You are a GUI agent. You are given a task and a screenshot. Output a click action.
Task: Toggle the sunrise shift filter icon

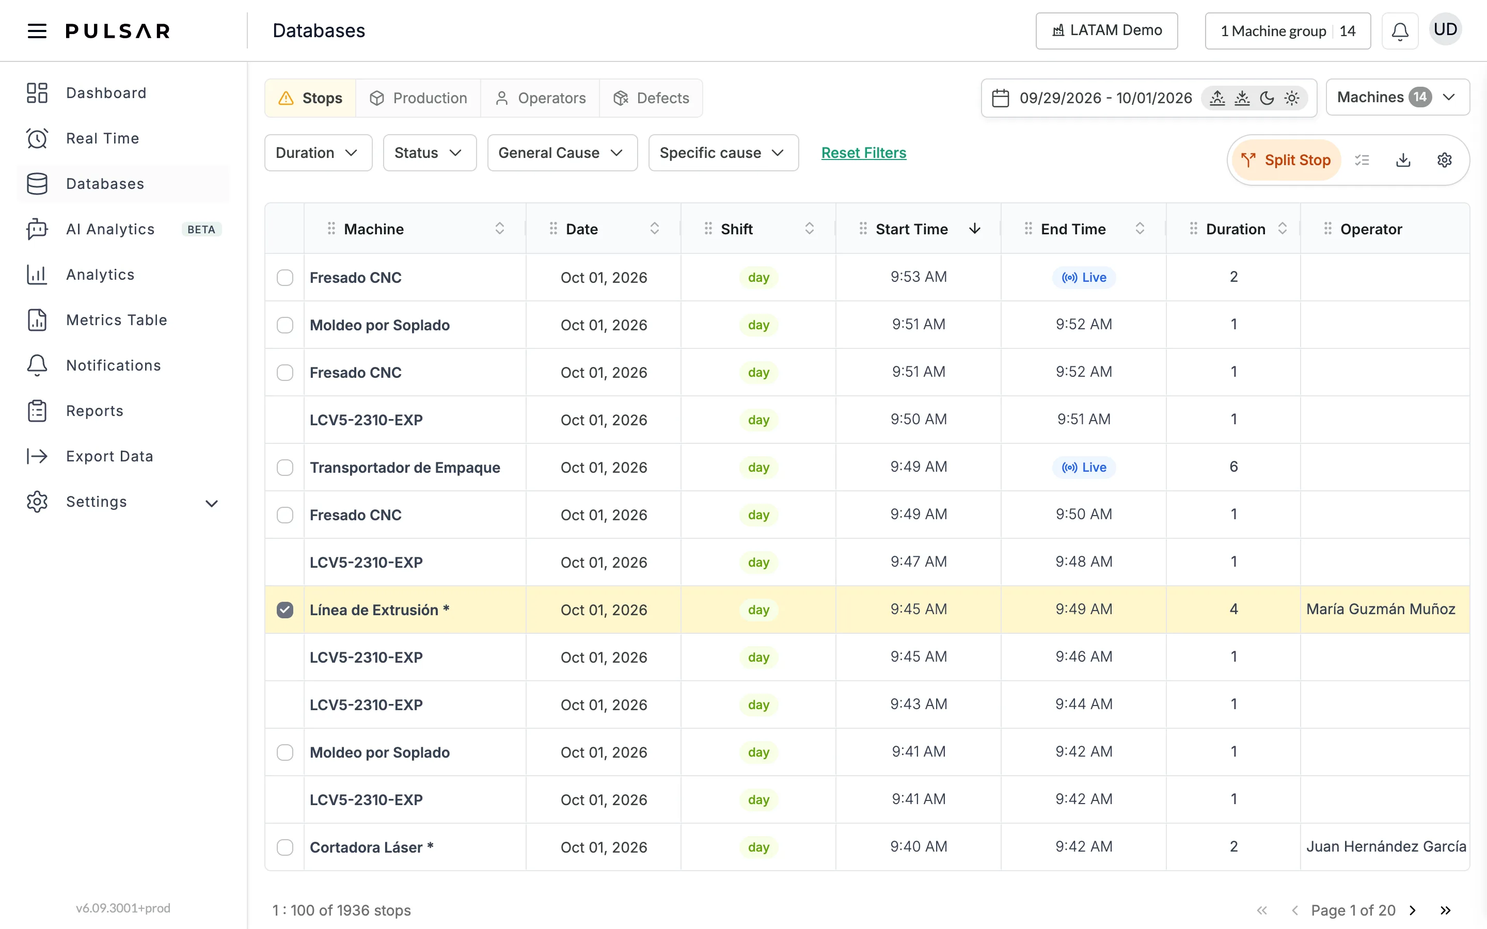click(1217, 98)
